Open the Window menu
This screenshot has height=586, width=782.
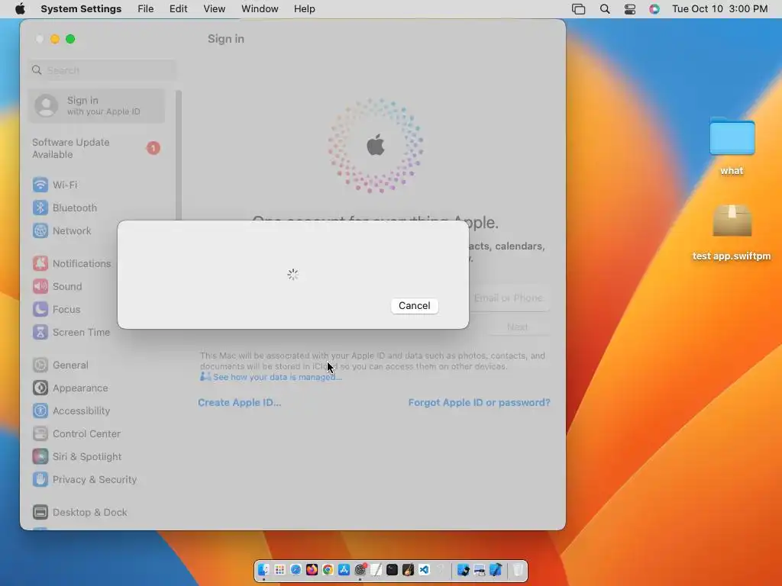pyautogui.click(x=260, y=9)
